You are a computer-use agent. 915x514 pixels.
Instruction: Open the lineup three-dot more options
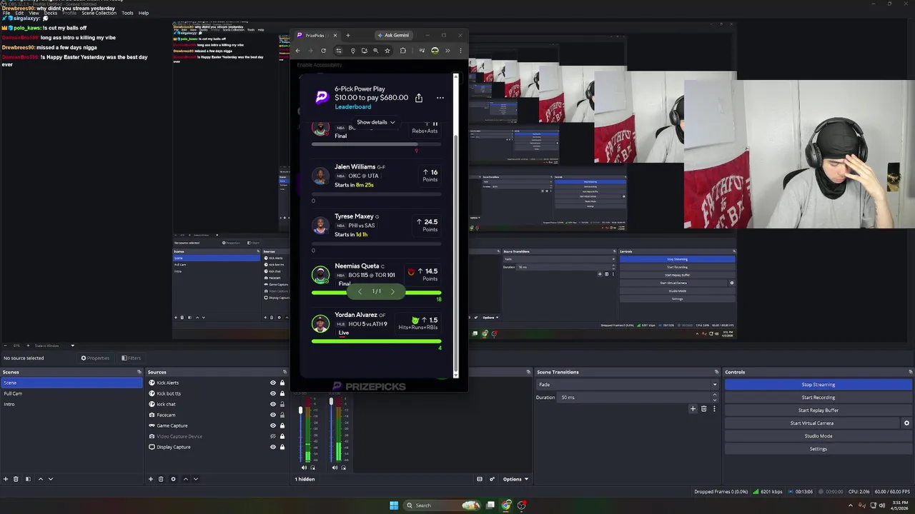tap(440, 98)
